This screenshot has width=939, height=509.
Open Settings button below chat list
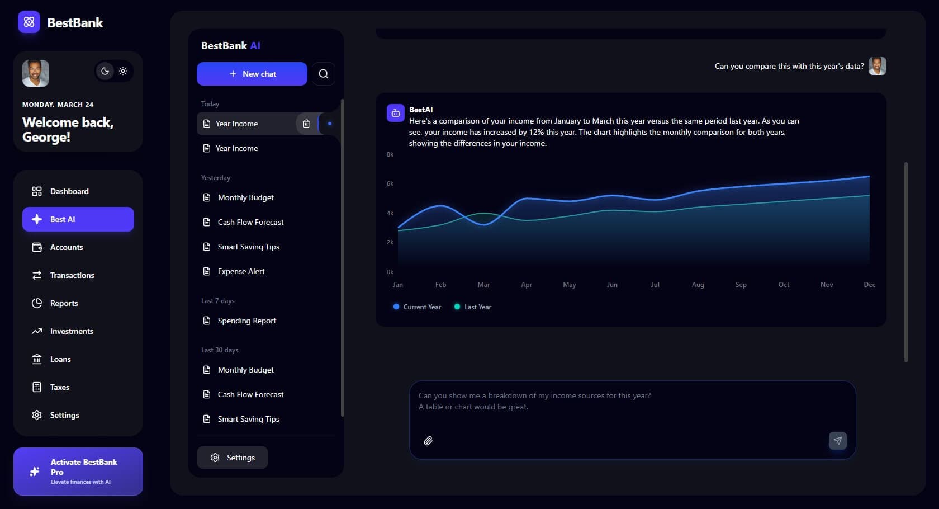(233, 458)
